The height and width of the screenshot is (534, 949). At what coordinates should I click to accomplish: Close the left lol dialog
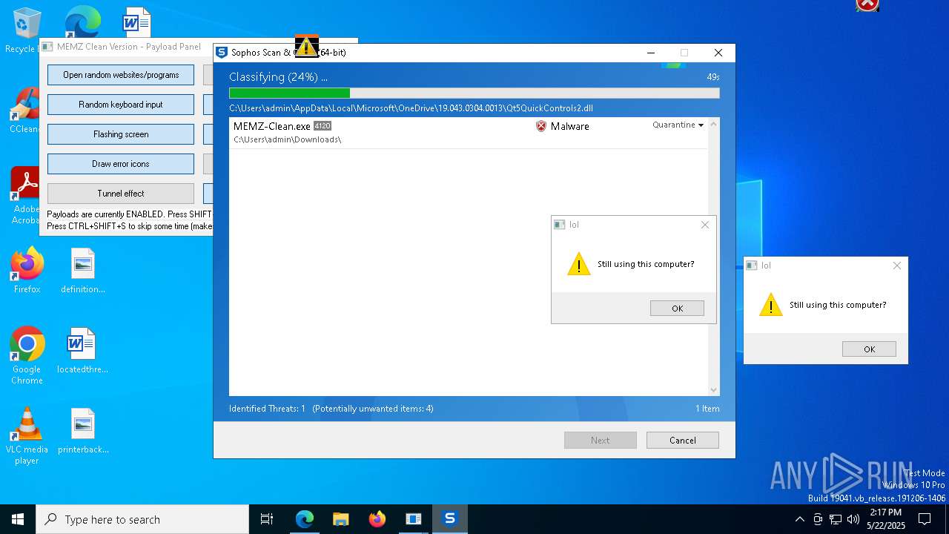(705, 225)
